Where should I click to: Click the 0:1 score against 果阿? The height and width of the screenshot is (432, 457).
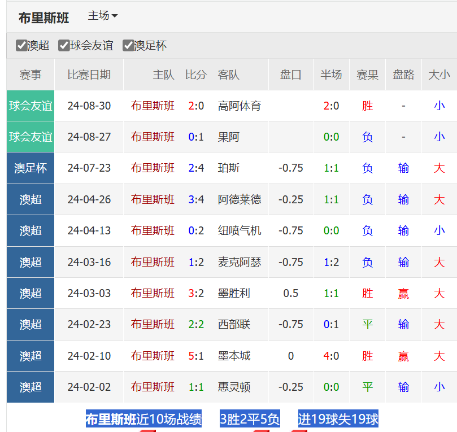[196, 137]
